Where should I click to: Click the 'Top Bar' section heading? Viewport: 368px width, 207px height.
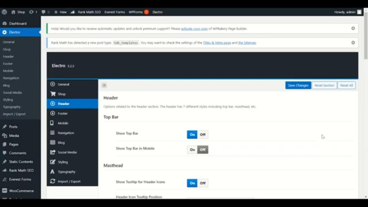pyautogui.click(x=111, y=117)
